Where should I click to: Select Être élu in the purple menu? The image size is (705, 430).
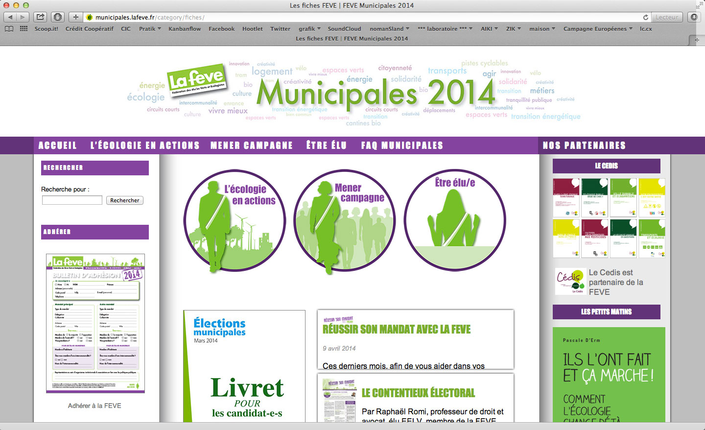[x=327, y=145]
